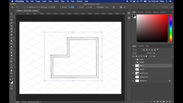Select the Blur tool

[x=11, y=53]
